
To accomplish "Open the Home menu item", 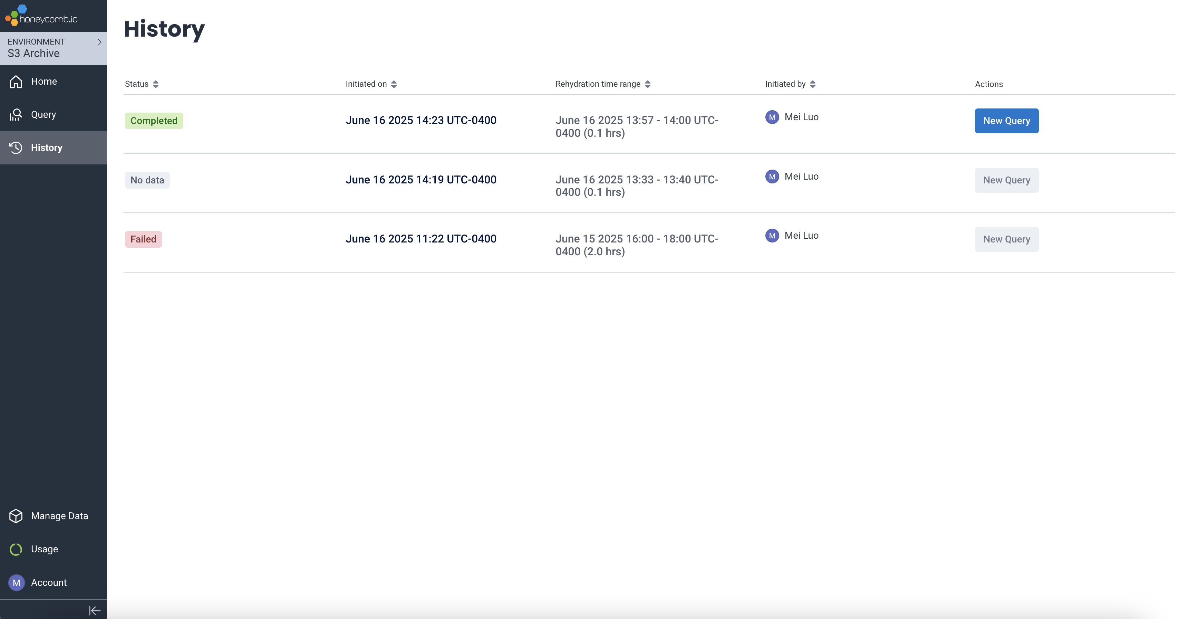I will [54, 81].
